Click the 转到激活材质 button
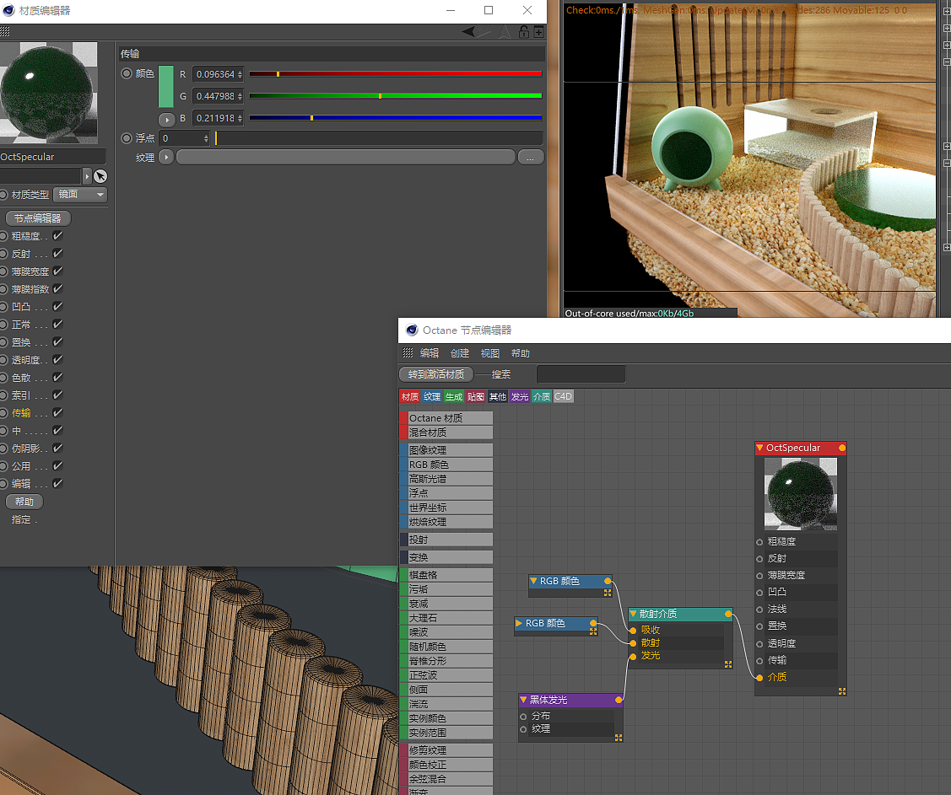This screenshot has width=951, height=795. (436, 374)
